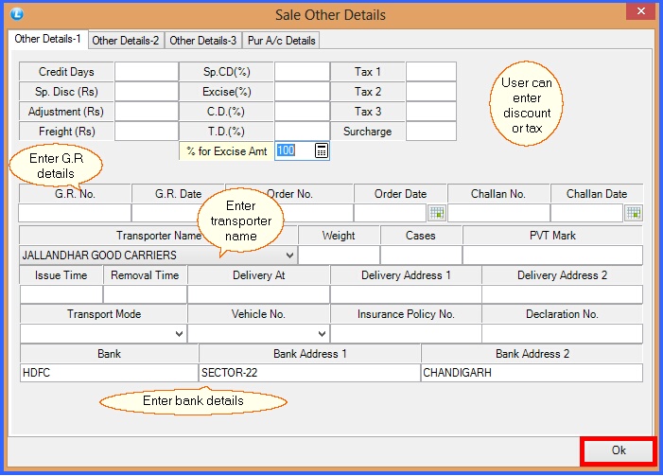The width and height of the screenshot is (663, 476).
Task: Click the Bank field containing HDFC
Action: [x=108, y=373]
